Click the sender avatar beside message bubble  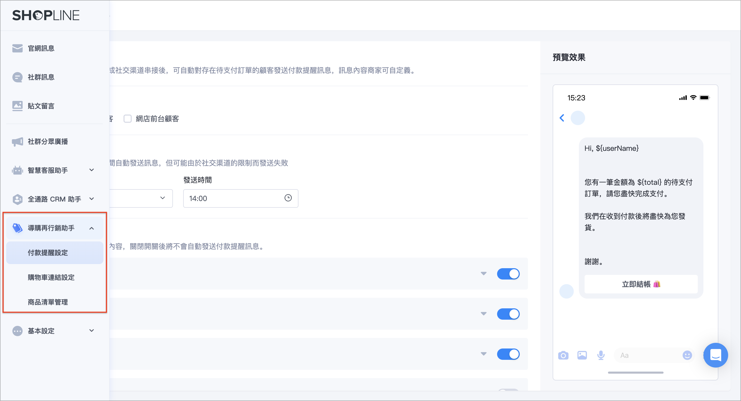coord(566,291)
